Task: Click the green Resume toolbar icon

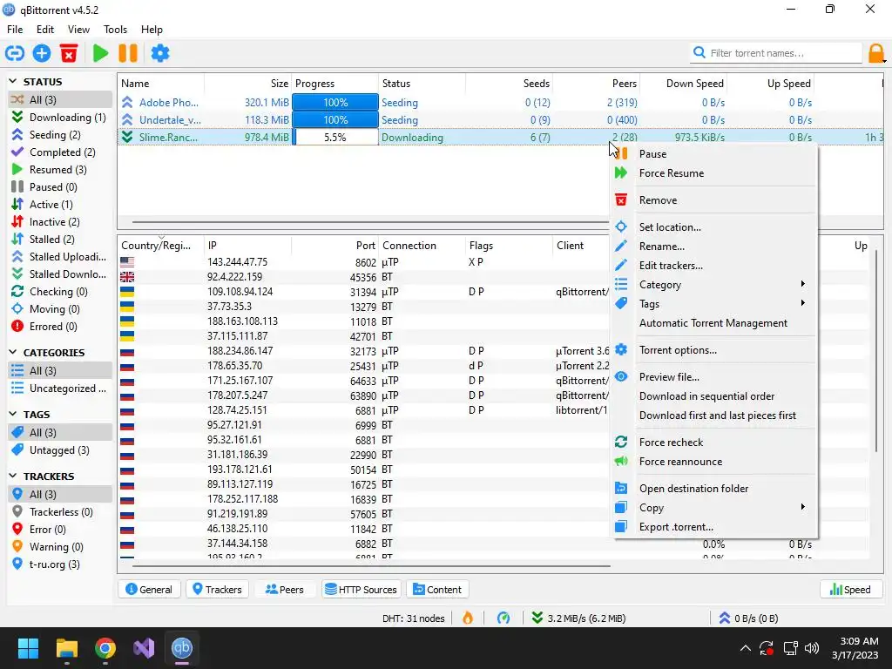Action: 101,53
